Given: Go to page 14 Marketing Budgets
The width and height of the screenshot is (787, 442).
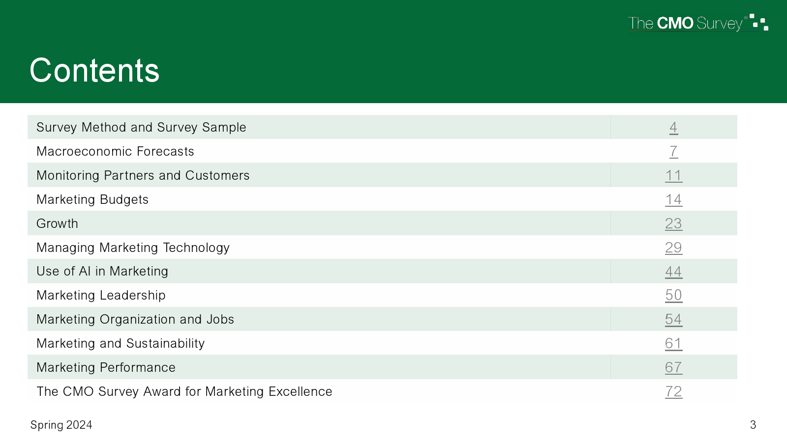Looking at the screenshot, I should click(x=673, y=200).
